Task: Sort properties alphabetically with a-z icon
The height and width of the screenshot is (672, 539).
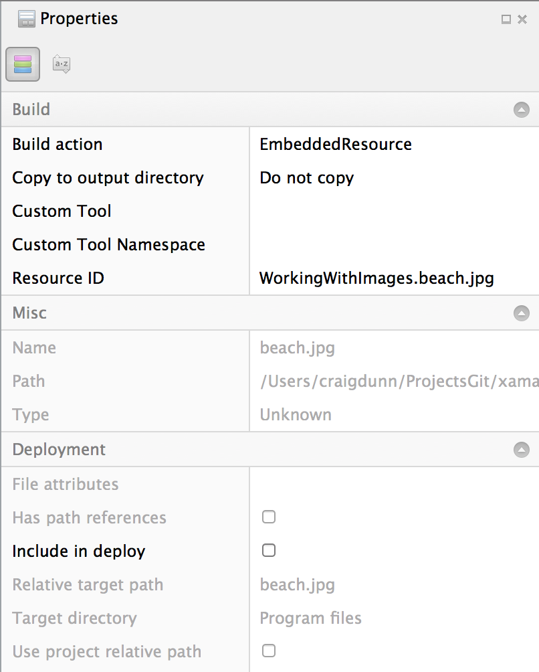Action: click(x=62, y=64)
